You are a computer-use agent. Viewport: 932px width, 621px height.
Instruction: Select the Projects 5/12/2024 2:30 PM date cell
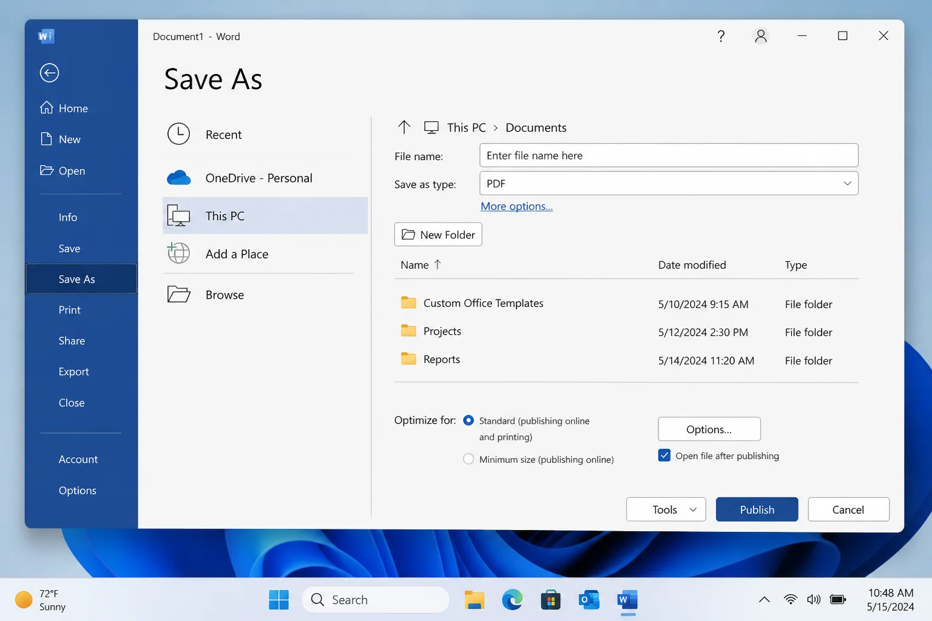(x=703, y=332)
